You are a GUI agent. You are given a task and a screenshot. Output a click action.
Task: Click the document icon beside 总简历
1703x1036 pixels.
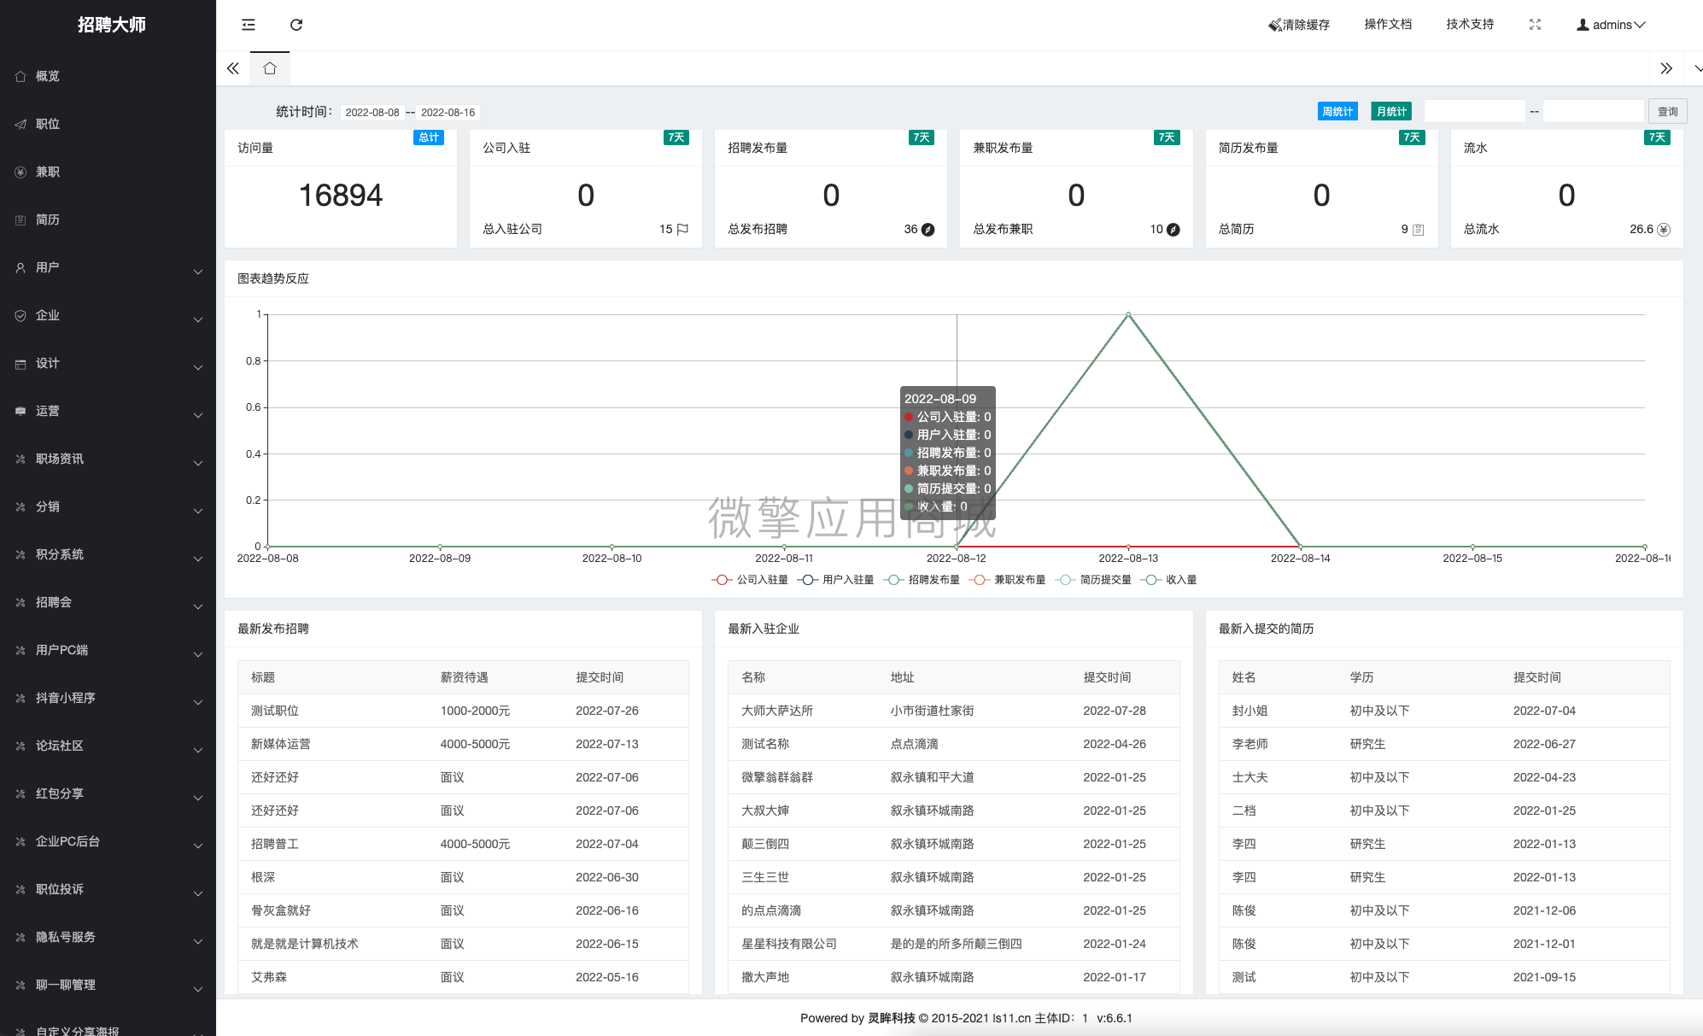pos(1419,229)
